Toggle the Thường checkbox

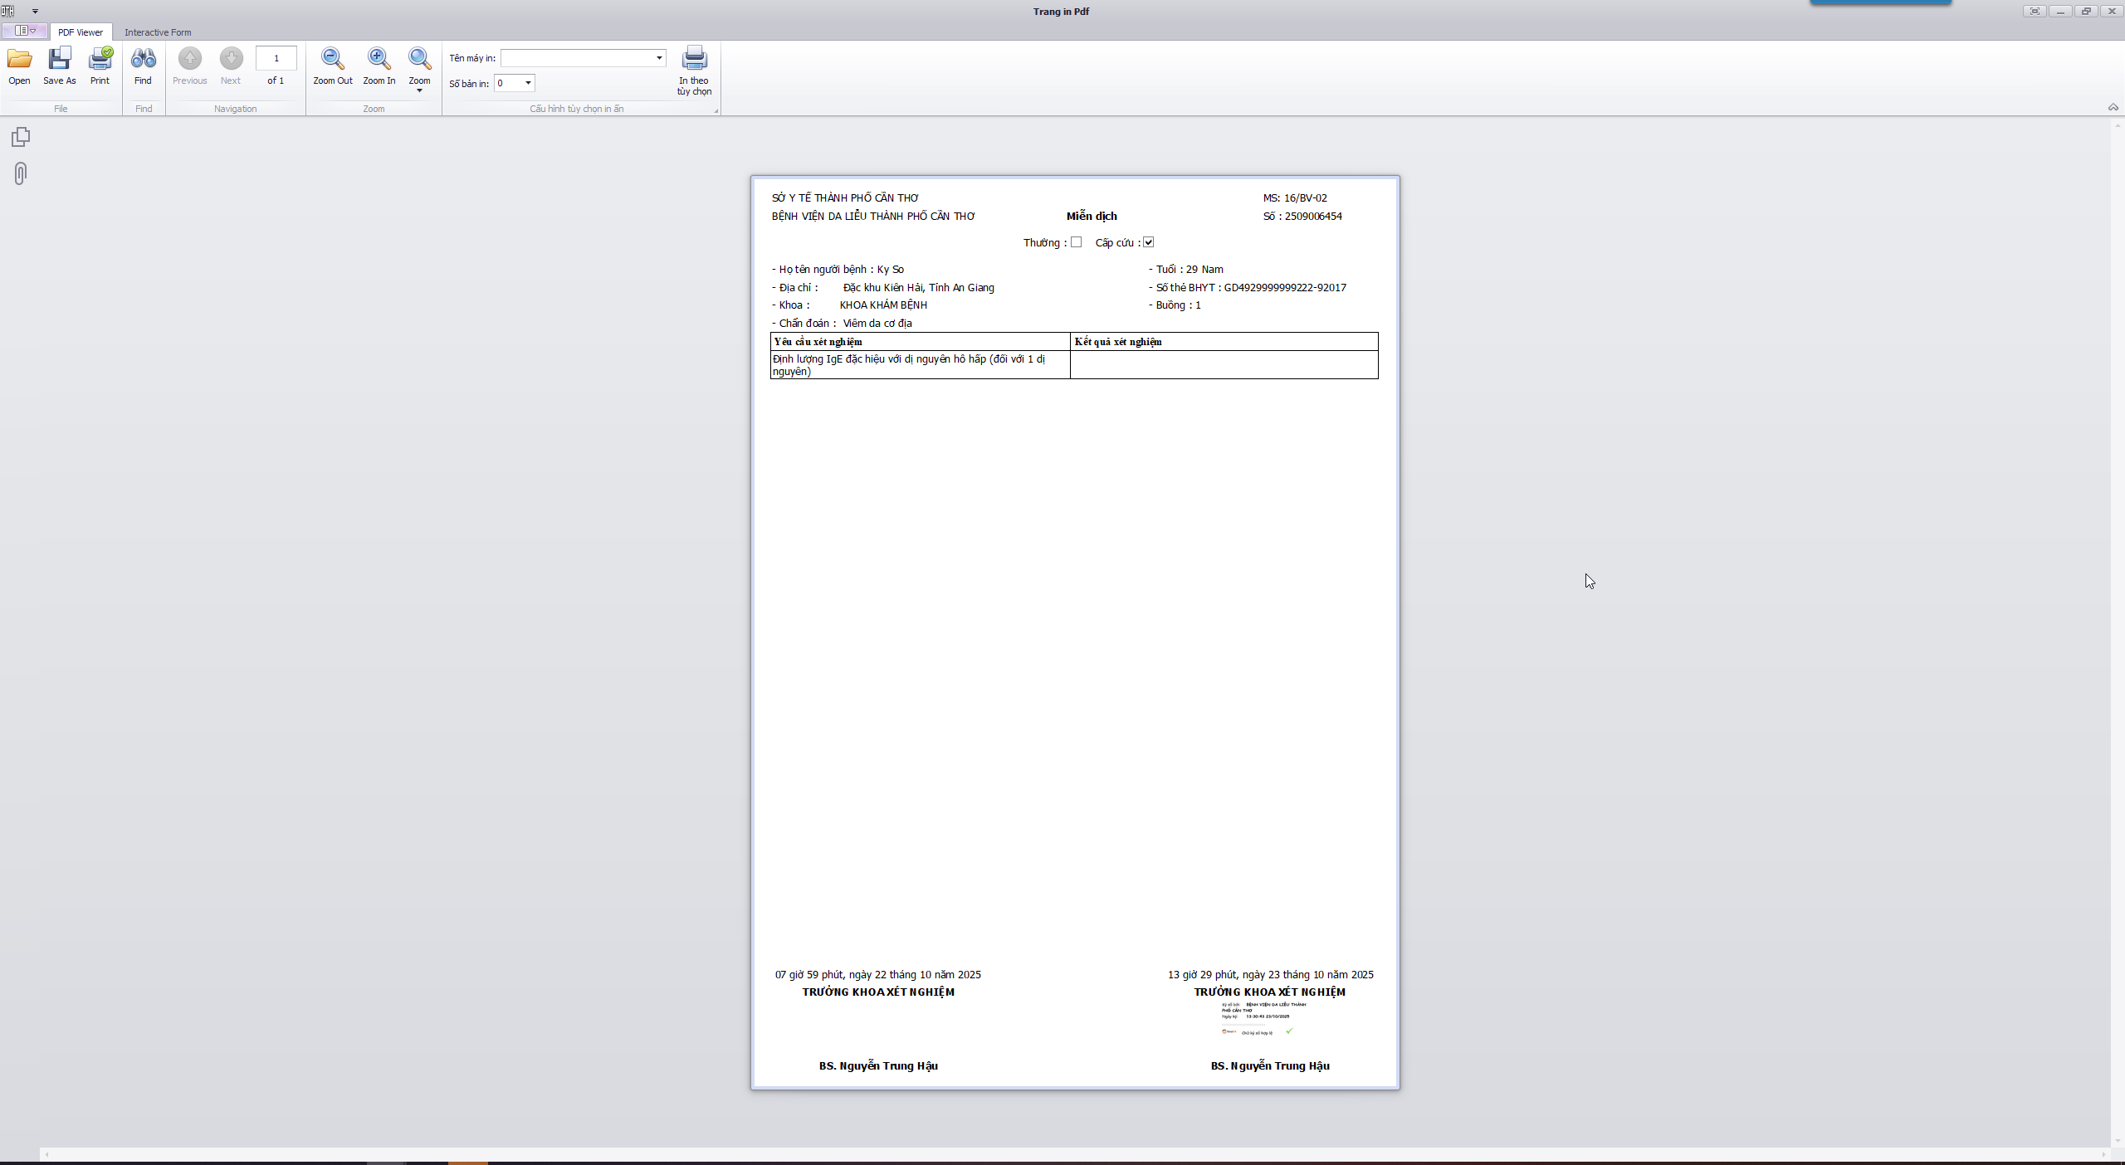click(1076, 242)
